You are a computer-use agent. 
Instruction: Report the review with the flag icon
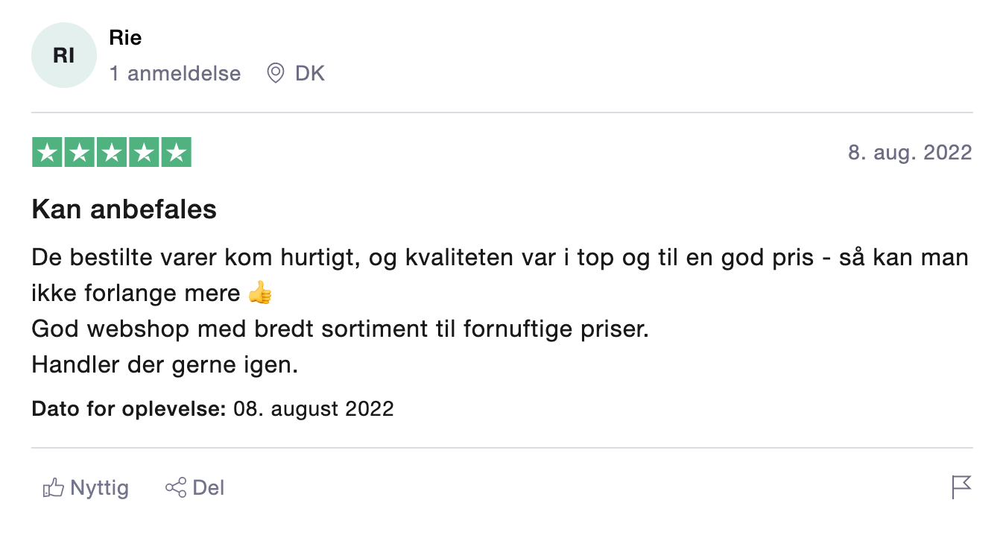point(961,488)
